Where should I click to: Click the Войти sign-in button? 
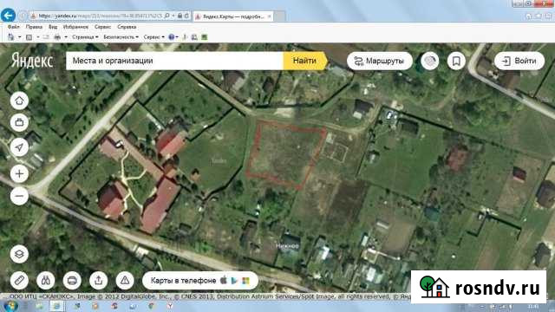(519, 61)
